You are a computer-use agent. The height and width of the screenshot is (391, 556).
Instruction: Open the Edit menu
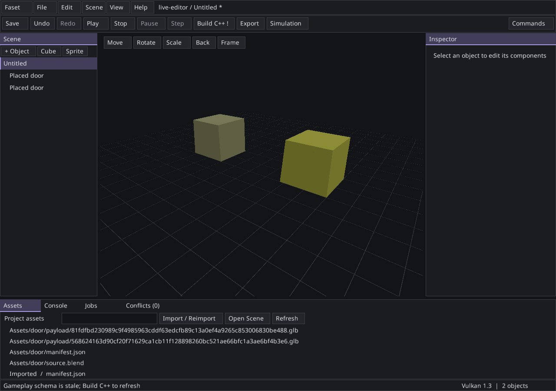[x=69, y=7]
